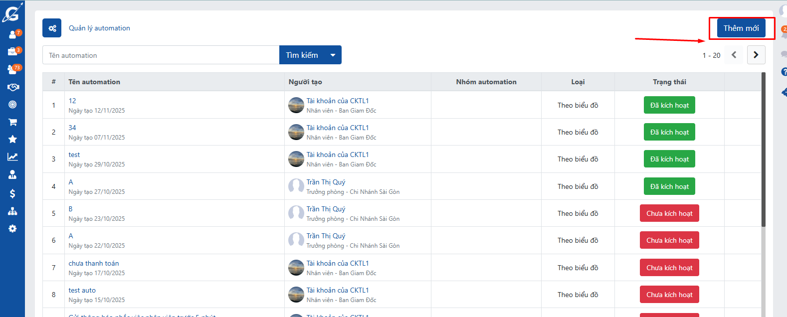This screenshot has height=317, width=787.
Task: Open the 'chưa thanh toán' automation link
Action: (x=94, y=263)
